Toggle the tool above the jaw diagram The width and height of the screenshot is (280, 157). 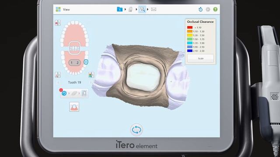(x=58, y=23)
